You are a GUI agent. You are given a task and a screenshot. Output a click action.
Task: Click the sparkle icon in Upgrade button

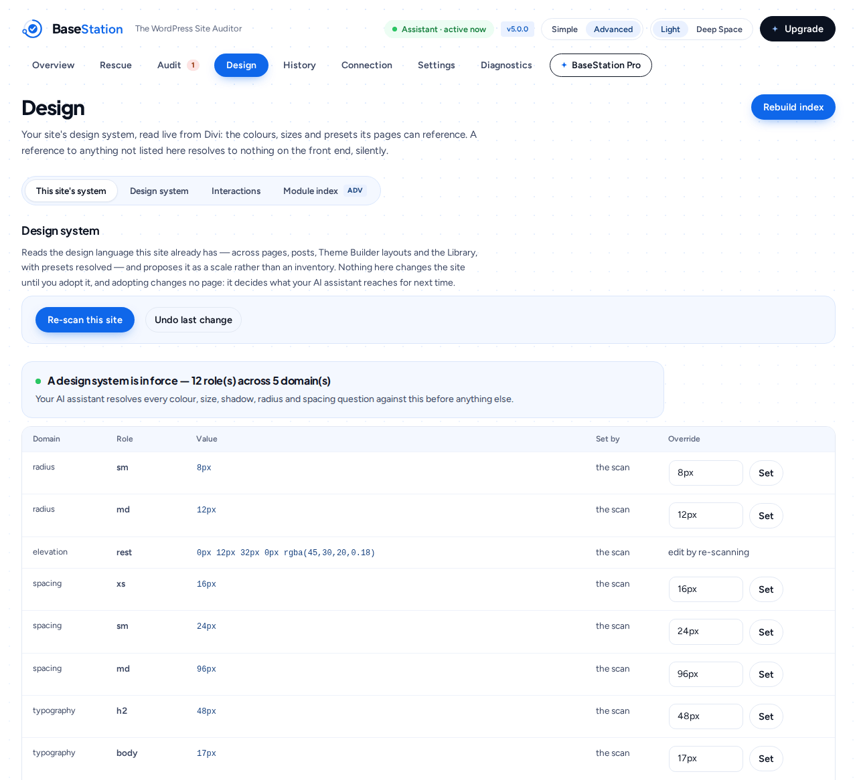pyautogui.click(x=775, y=29)
